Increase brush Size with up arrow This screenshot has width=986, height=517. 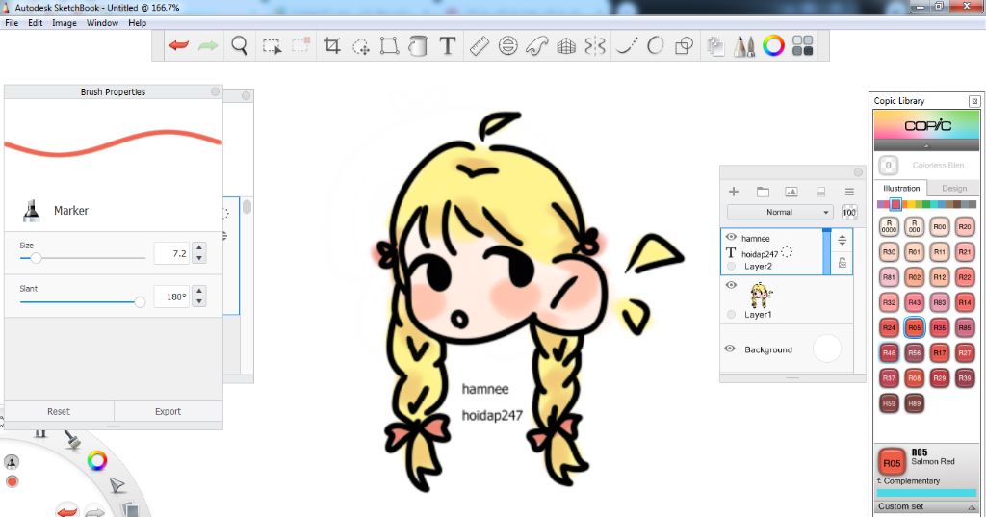point(199,247)
